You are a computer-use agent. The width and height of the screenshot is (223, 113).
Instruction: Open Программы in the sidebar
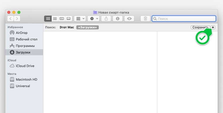tap(24, 46)
